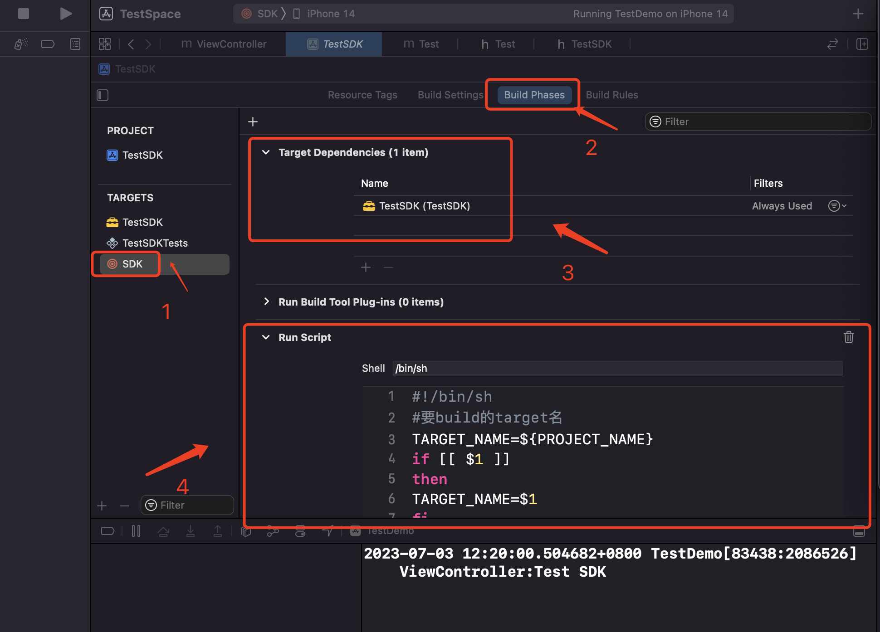Open the 'h TestSDK' header tab
The height and width of the screenshot is (632, 880).
click(585, 44)
